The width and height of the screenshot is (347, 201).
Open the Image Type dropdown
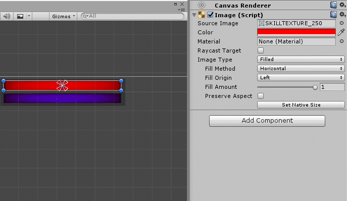coord(301,59)
